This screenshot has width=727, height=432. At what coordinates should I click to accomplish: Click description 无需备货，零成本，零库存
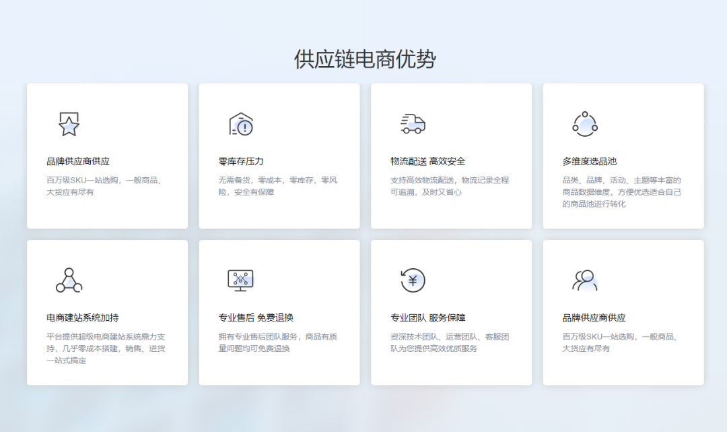click(278, 186)
